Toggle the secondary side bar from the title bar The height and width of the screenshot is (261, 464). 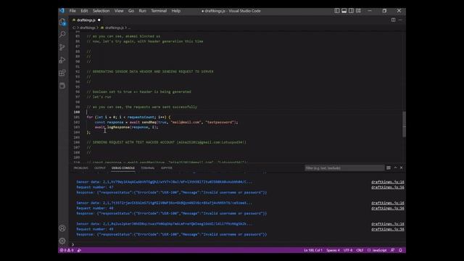[351, 11]
